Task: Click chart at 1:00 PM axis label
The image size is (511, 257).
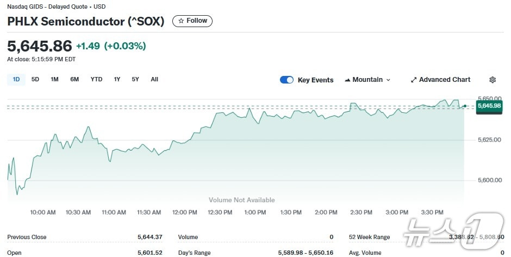Action: 255,213
